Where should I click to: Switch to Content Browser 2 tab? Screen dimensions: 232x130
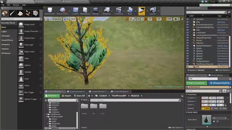pos(76,91)
